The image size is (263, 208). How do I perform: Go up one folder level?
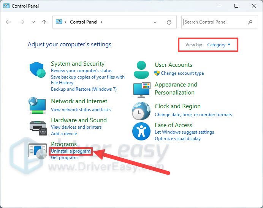[44, 22]
